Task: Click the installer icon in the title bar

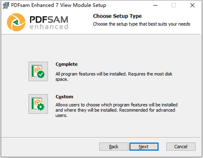Action: 5,5
